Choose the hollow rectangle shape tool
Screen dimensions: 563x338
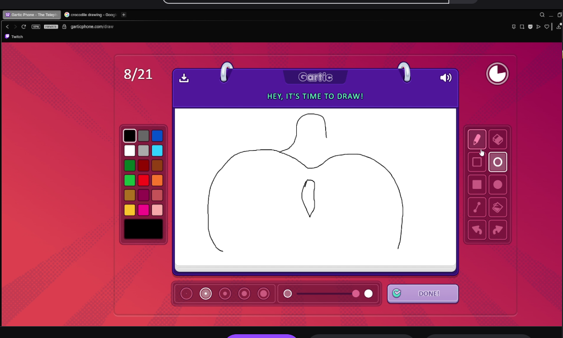click(477, 162)
